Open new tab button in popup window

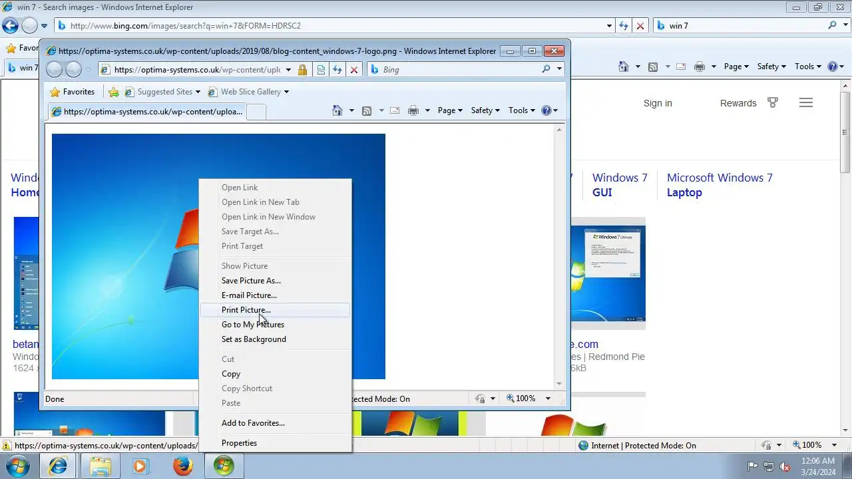click(x=256, y=112)
